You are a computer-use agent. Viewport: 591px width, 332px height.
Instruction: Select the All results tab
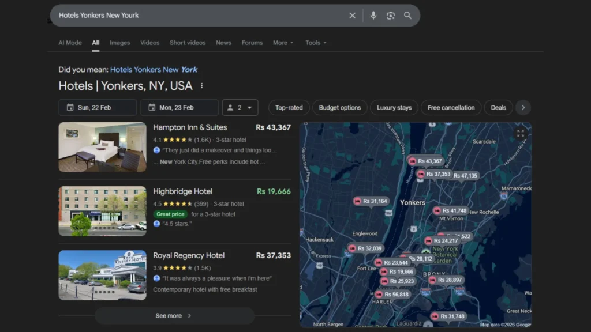(x=96, y=43)
